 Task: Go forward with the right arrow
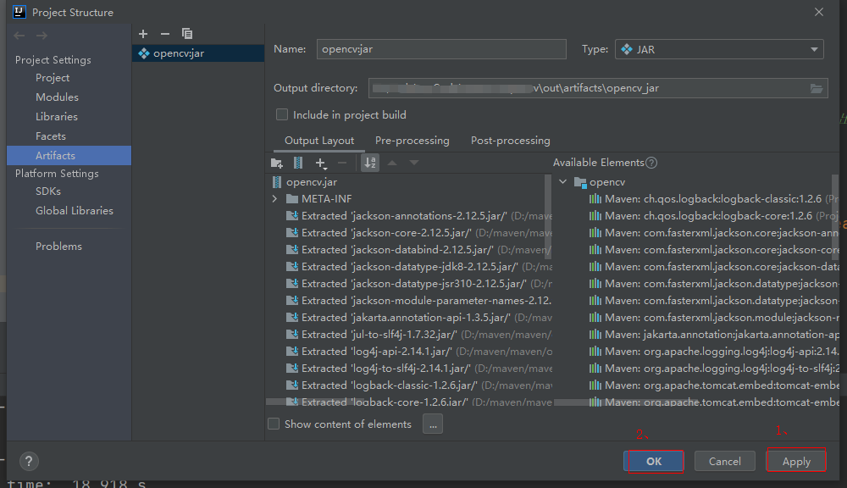tap(42, 36)
